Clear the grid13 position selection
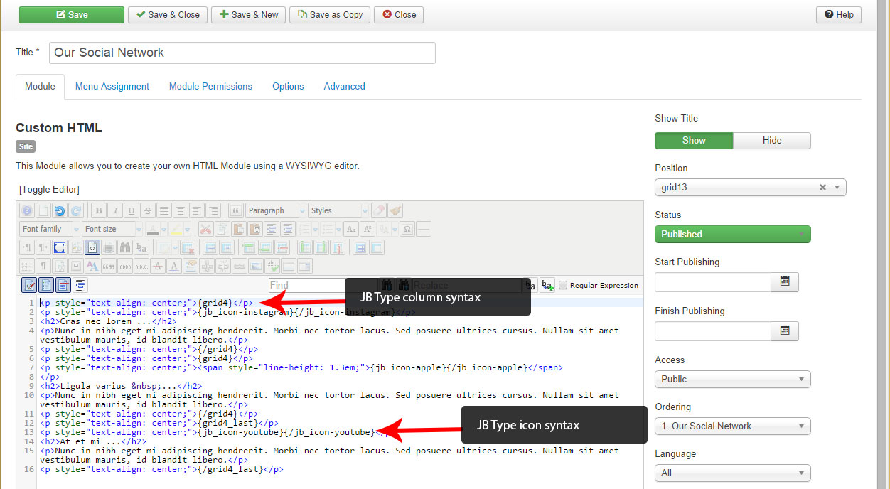The height and width of the screenshot is (489, 890). tap(822, 188)
